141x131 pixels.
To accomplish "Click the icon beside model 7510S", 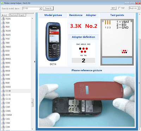I will (x=3, y=19).
